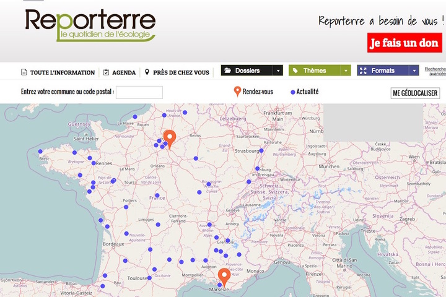Click the tag icon in Thèmes
The height and width of the screenshot is (297, 446).
[x=295, y=71]
